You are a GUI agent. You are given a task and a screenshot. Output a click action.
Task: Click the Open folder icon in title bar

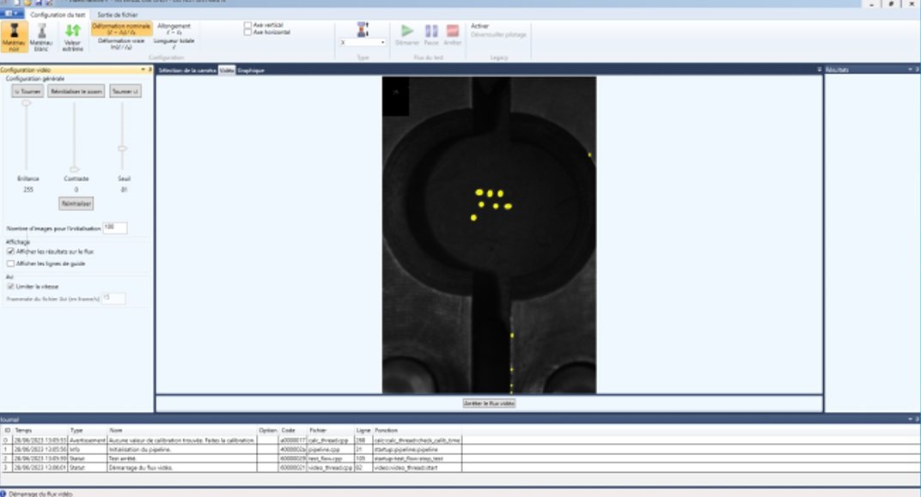29,3
